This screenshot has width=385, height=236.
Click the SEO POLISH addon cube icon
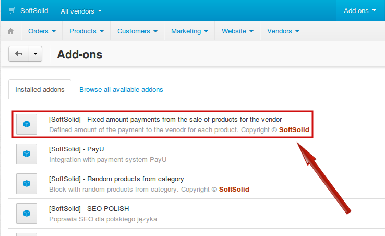[27, 214]
